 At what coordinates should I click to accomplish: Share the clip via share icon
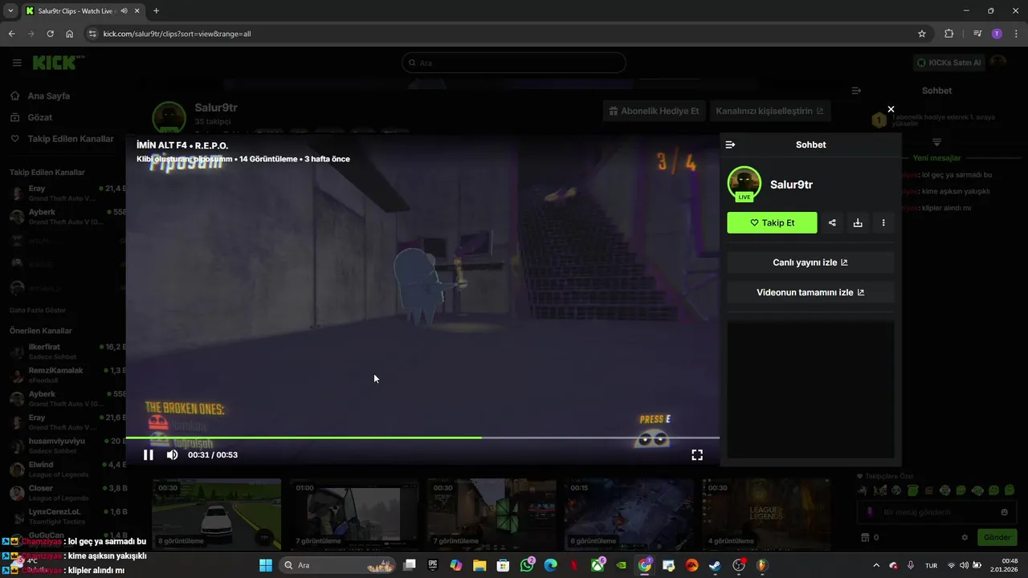pos(832,223)
